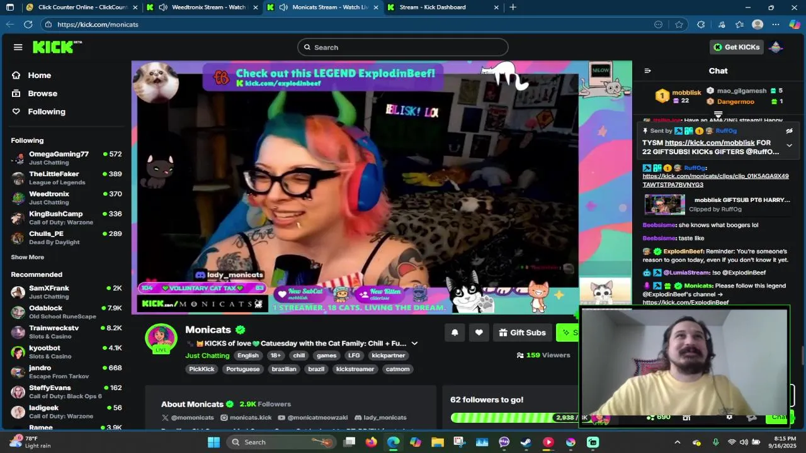This screenshot has width=806, height=453.
Task: Click the followers goal progress bar
Action: coord(514,418)
